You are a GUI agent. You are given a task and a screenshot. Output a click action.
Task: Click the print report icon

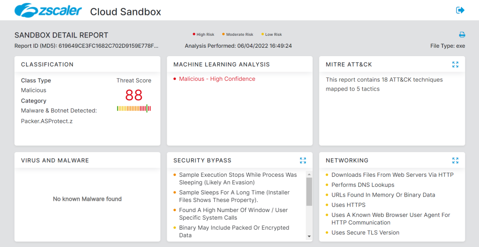pyautogui.click(x=462, y=35)
